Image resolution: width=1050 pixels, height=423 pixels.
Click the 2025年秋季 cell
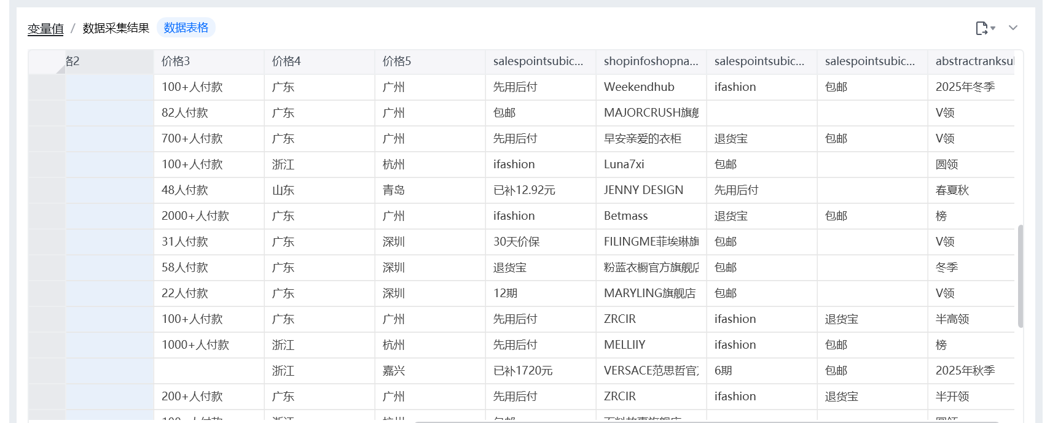[x=971, y=371]
